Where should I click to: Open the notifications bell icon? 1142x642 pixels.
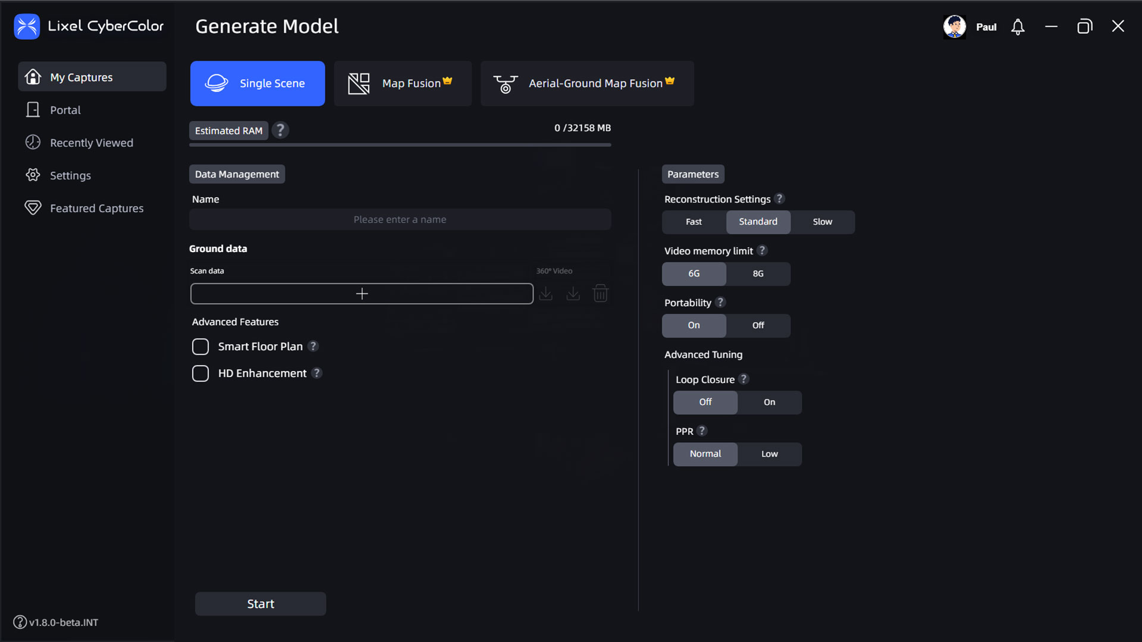[x=1018, y=27]
